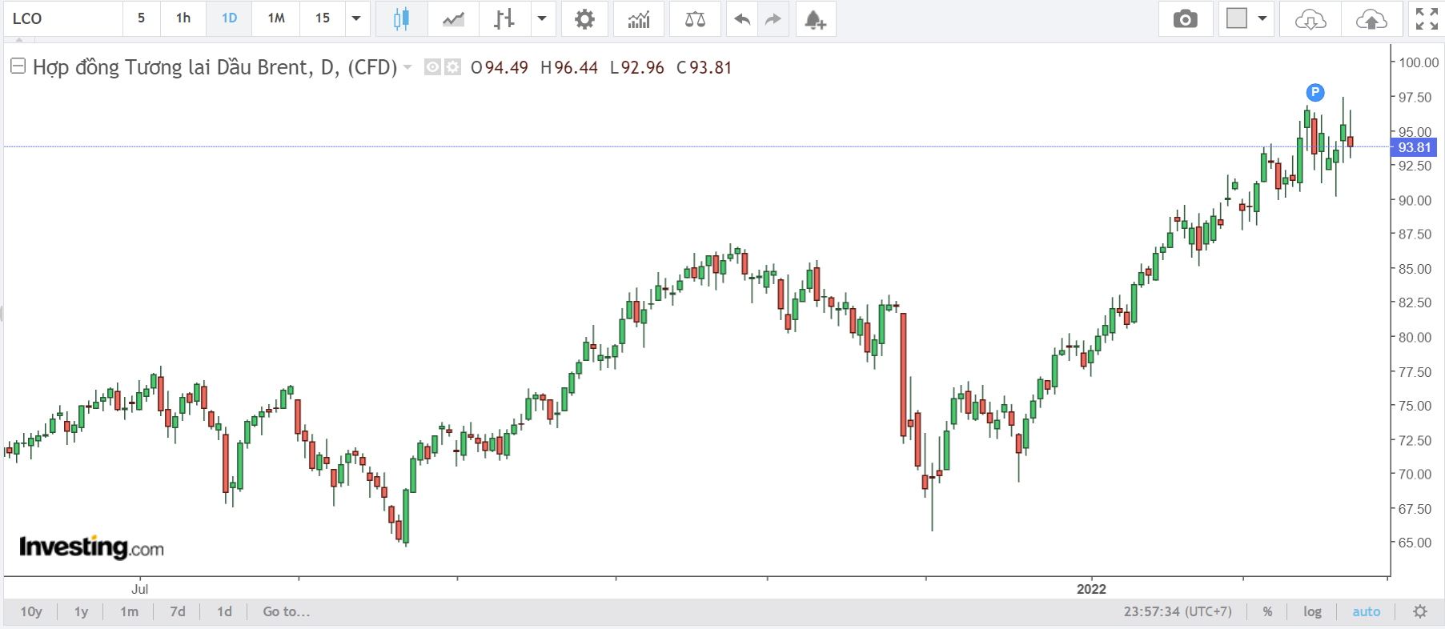Zoom chart to the 7d range
This screenshot has width=1445, height=629.
coord(178,611)
